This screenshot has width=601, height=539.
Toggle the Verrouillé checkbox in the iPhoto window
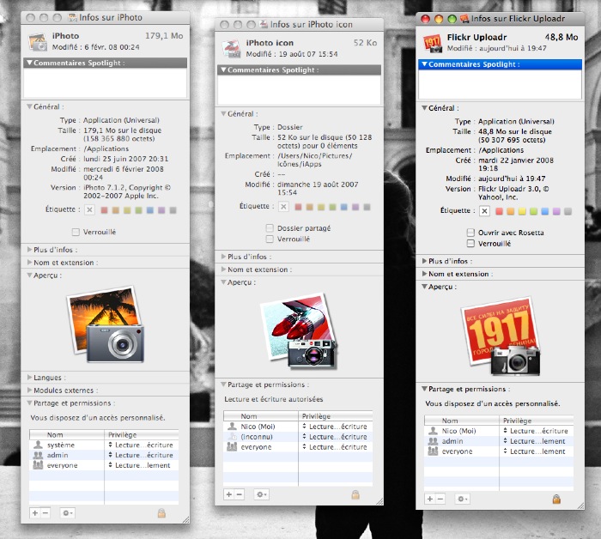[x=76, y=232]
